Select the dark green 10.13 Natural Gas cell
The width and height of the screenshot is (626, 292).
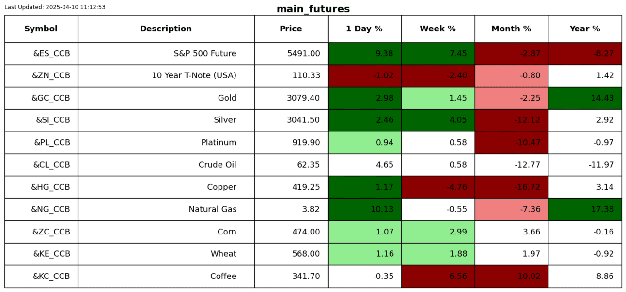(x=364, y=209)
